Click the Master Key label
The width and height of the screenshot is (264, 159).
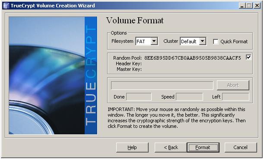pos(129,69)
